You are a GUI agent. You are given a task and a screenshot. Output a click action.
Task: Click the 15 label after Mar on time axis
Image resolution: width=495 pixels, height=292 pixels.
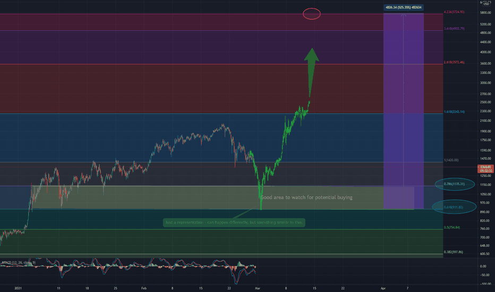tap(314, 288)
